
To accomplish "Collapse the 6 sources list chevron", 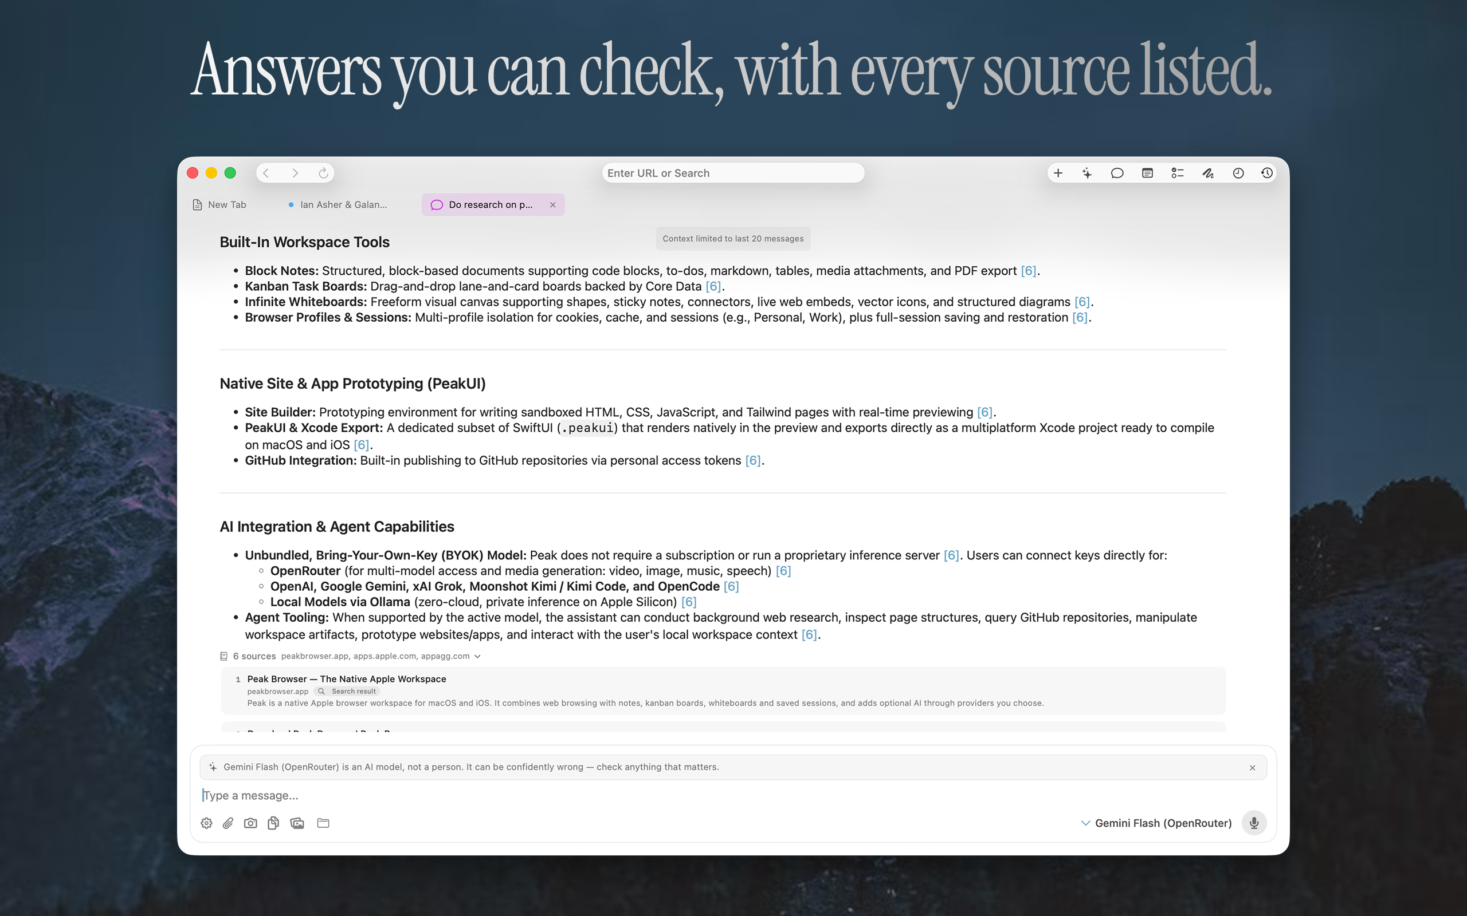I will point(478,656).
